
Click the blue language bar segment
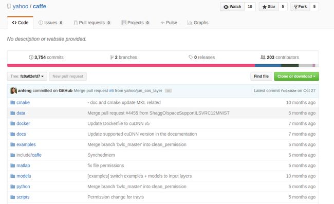point(268,65)
